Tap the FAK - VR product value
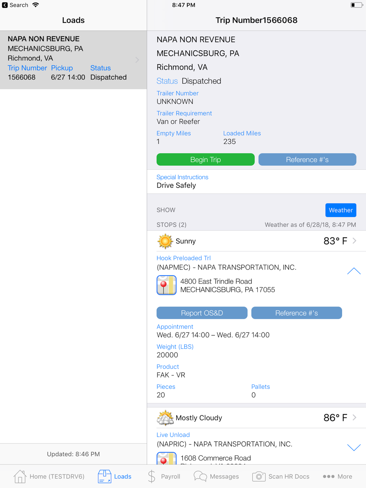Screen dimensions: 366x488 [x=171, y=375]
